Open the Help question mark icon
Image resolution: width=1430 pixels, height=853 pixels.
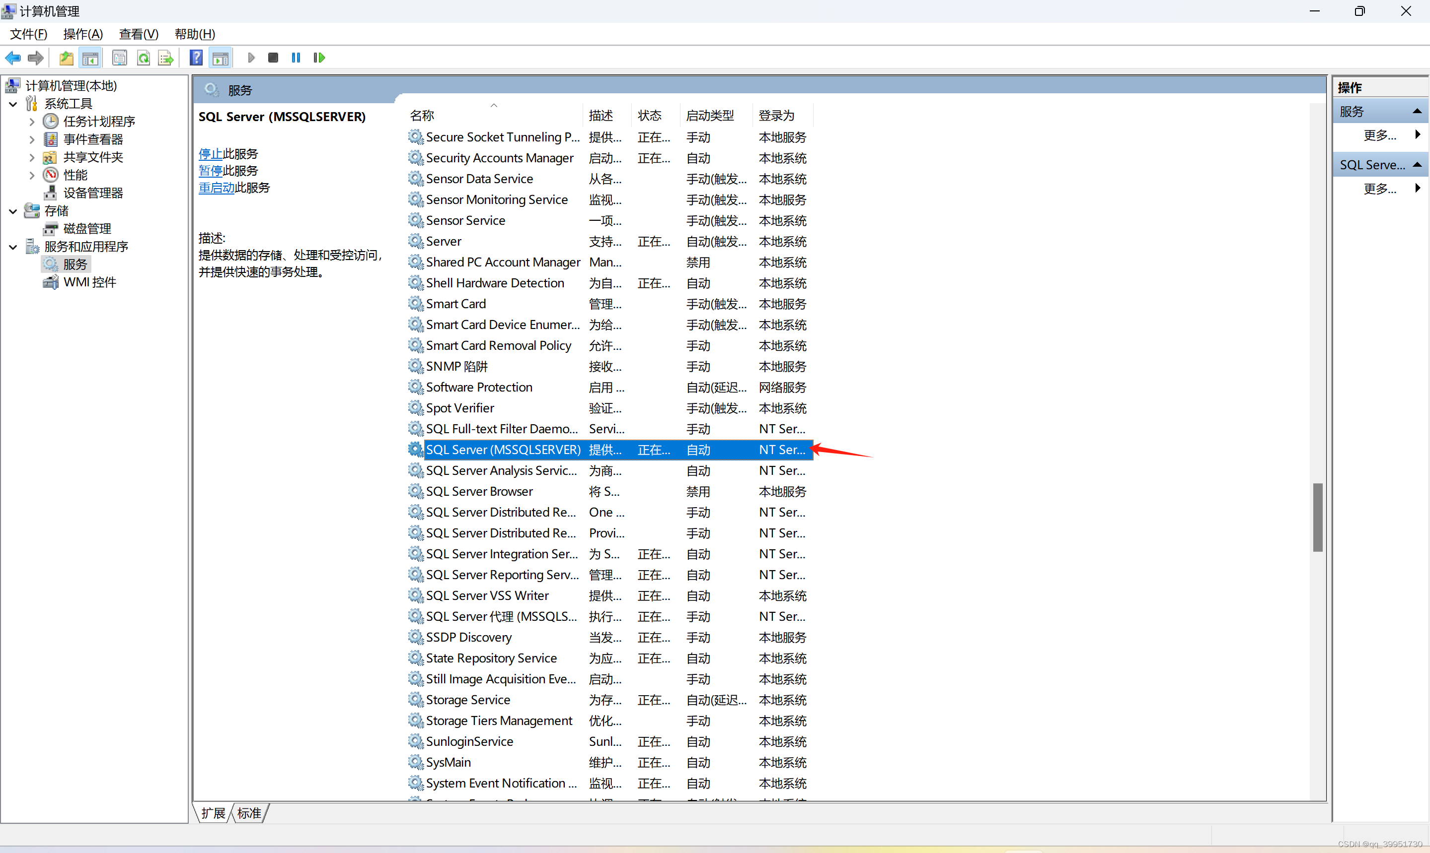pyautogui.click(x=196, y=58)
